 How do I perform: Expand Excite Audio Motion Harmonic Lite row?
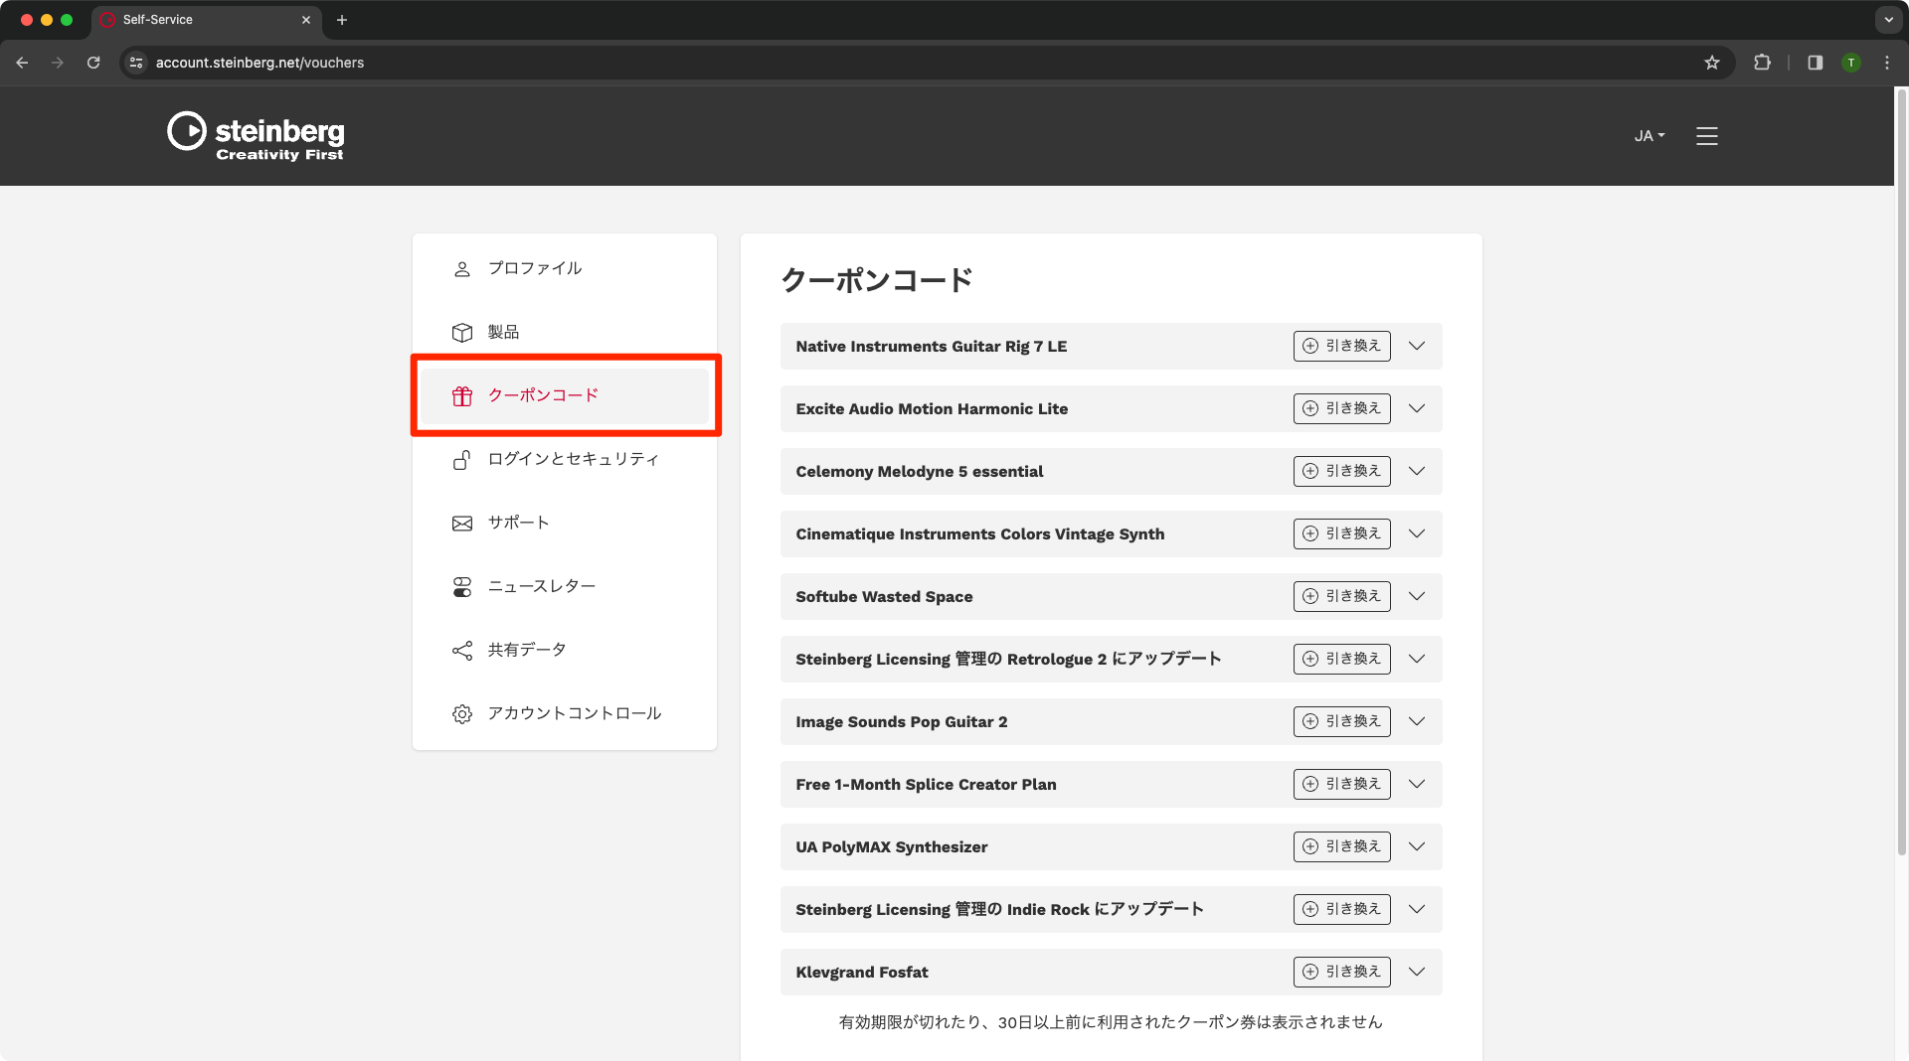1417,408
